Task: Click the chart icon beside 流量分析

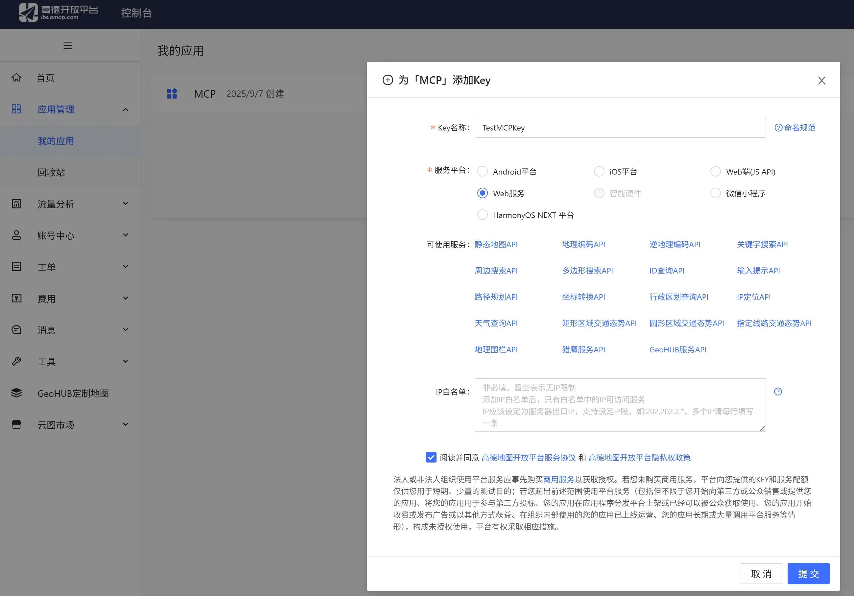Action: coord(16,203)
